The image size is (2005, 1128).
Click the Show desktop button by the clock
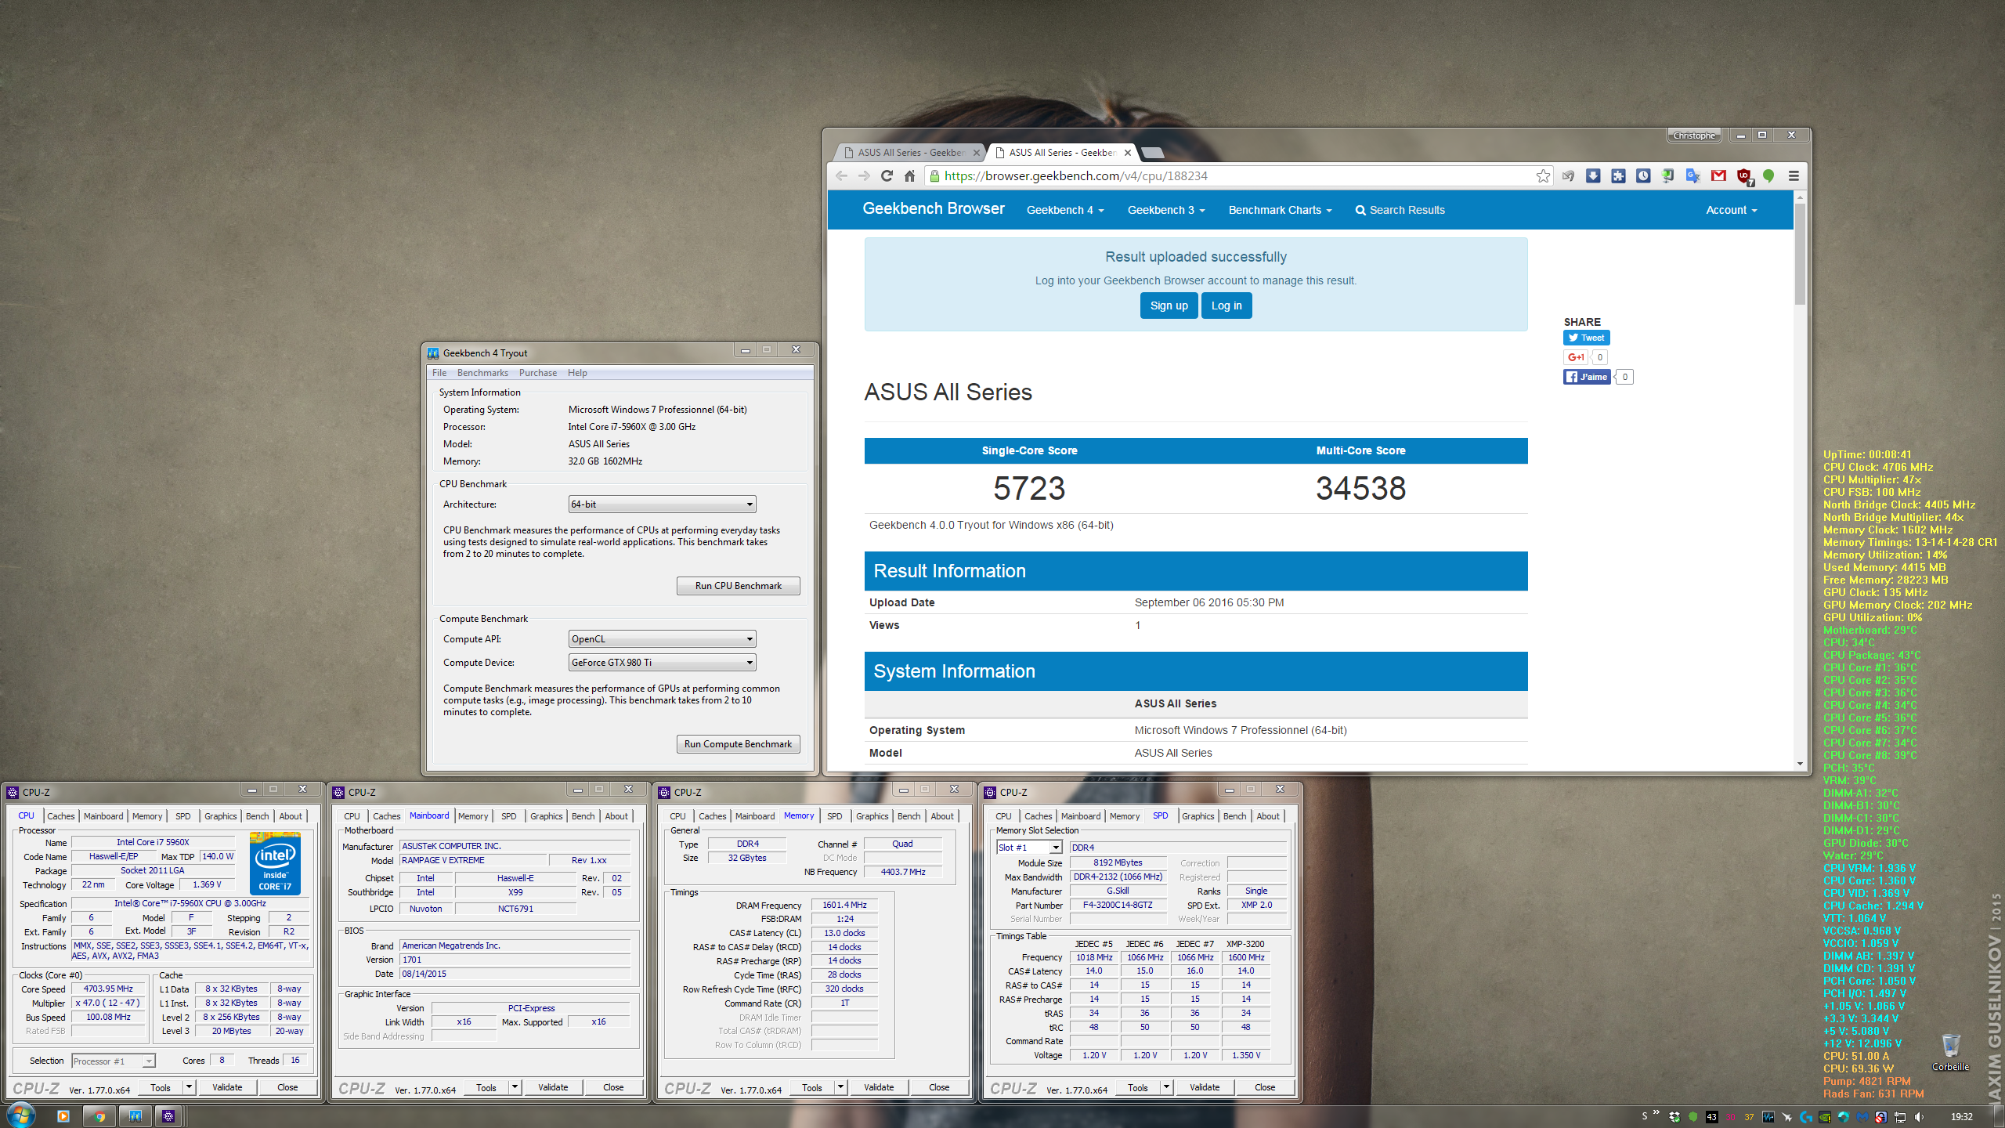coord(1999,1116)
